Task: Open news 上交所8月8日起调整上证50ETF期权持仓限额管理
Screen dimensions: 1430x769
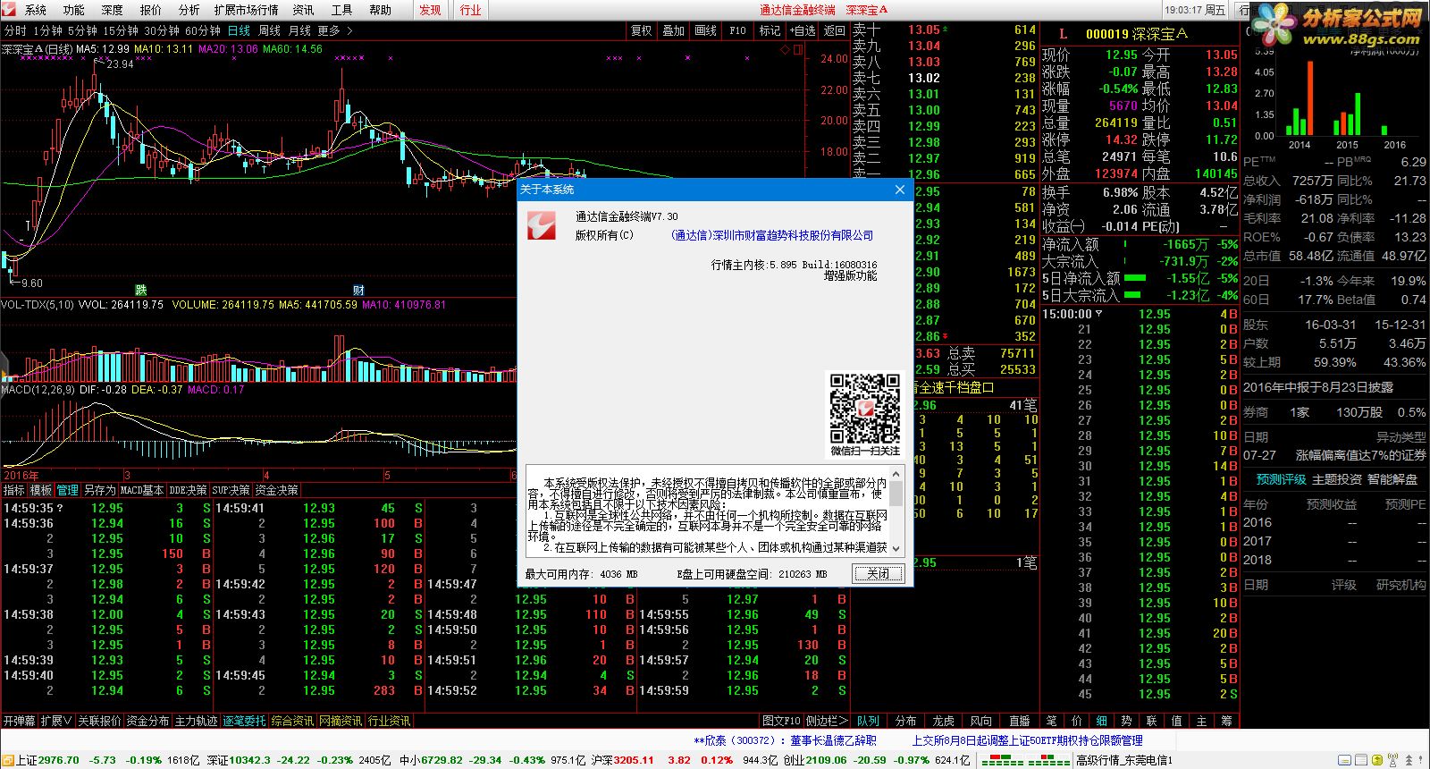Action: [x=1027, y=741]
